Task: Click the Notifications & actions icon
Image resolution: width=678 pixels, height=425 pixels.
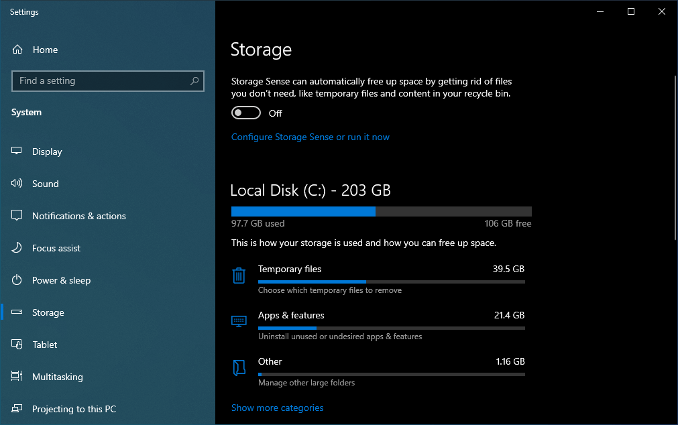Action: pos(17,215)
